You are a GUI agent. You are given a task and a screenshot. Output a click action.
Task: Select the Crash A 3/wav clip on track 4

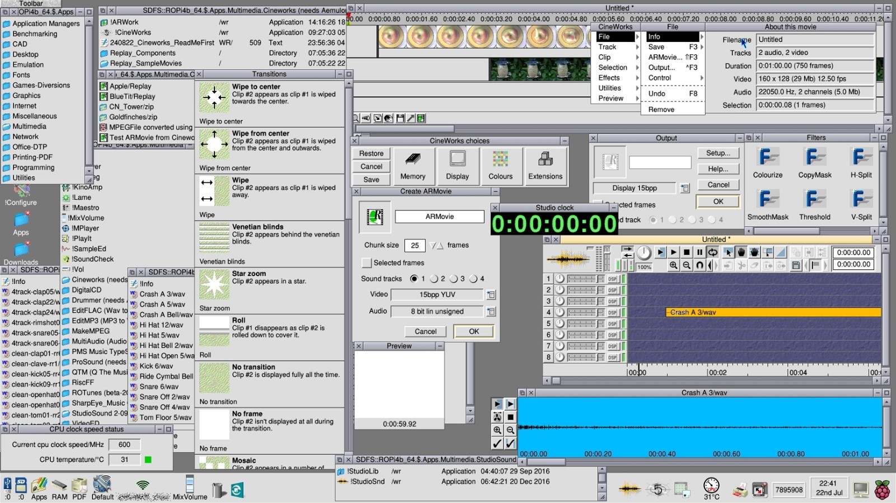point(773,313)
